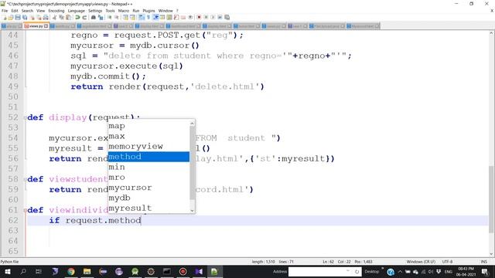Open the Settings menu
The height and width of the screenshot is (278, 495).
95,11
